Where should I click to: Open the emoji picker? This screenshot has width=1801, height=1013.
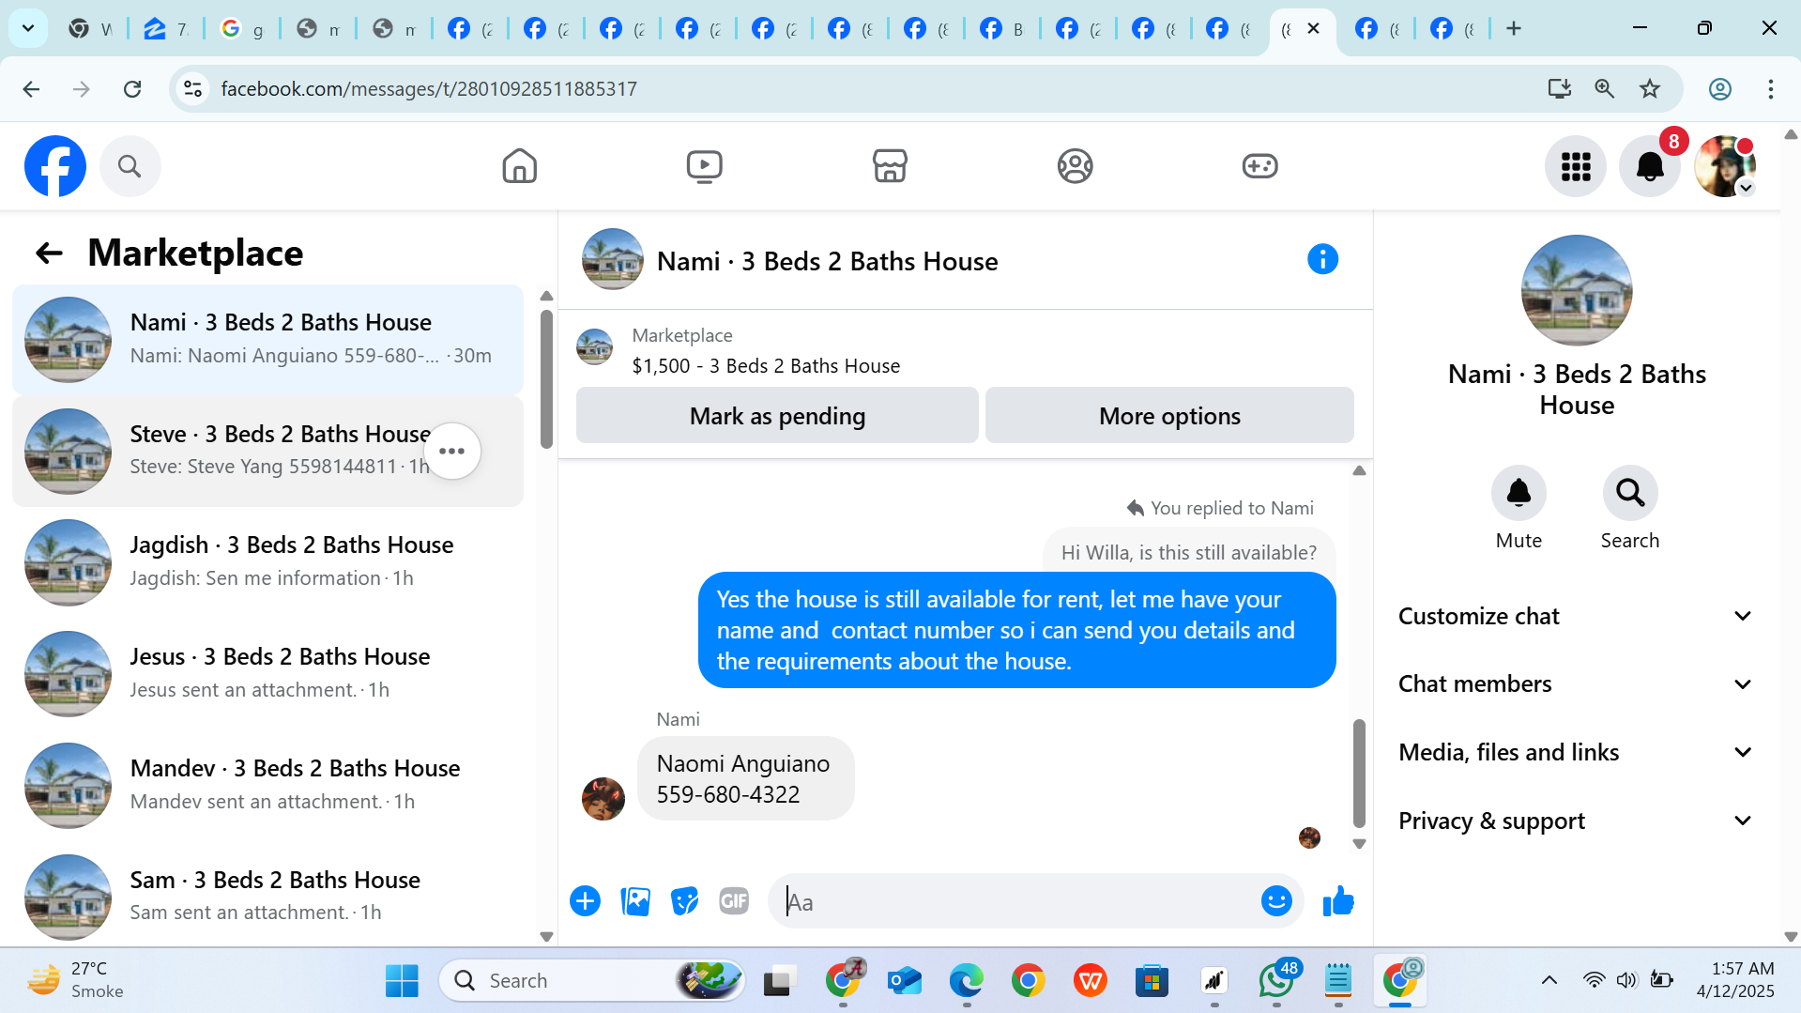[1276, 901]
